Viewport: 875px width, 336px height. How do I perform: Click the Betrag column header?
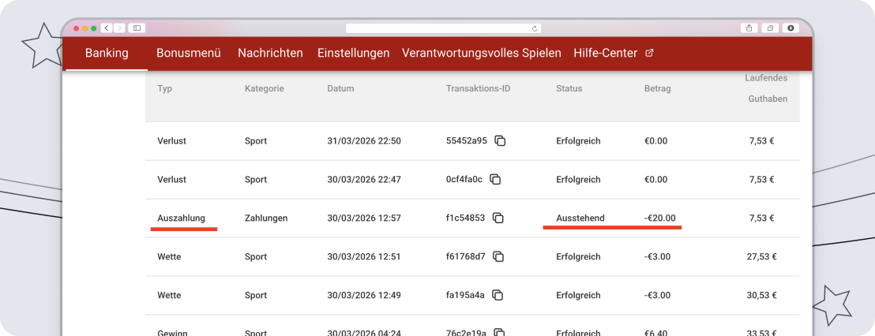(x=657, y=88)
